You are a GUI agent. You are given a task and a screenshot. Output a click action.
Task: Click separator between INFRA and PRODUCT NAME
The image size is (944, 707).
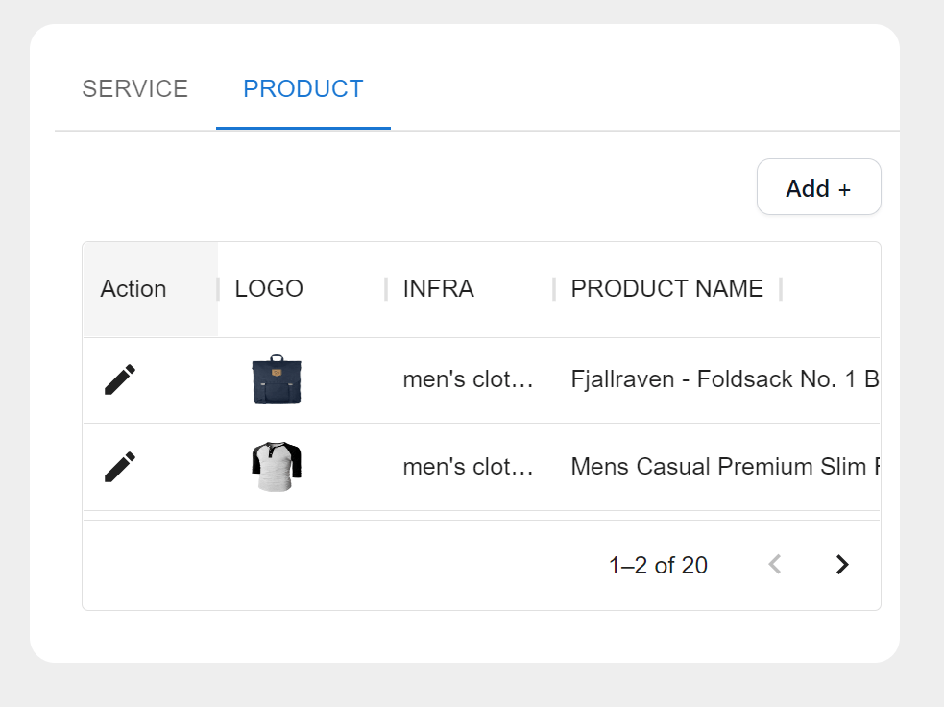tap(554, 289)
